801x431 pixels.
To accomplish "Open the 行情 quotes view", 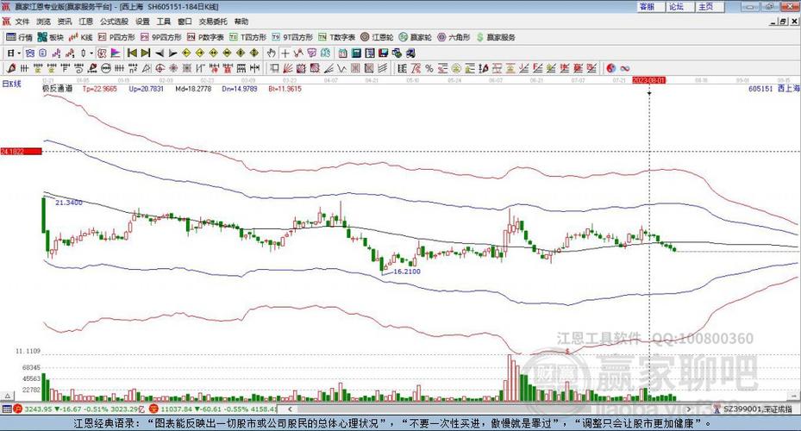I will pos(19,37).
